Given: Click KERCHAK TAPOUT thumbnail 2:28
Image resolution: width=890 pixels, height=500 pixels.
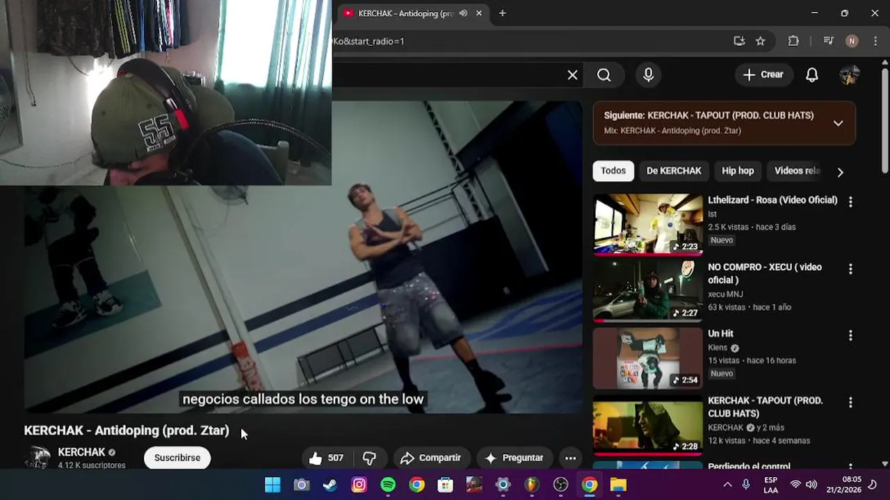Looking at the screenshot, I should pos(648,424).
